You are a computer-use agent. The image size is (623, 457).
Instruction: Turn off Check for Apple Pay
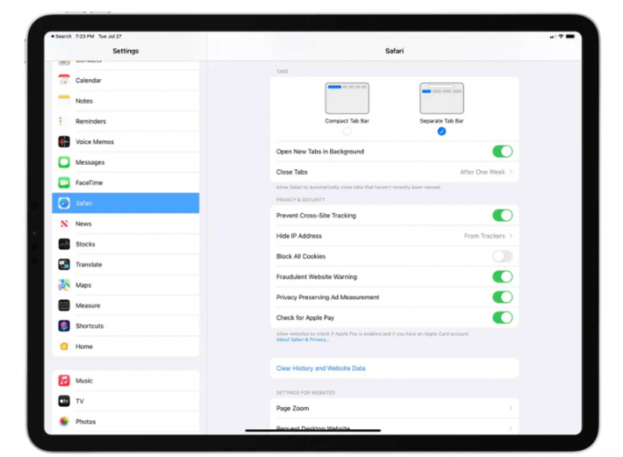coord(502,317)
